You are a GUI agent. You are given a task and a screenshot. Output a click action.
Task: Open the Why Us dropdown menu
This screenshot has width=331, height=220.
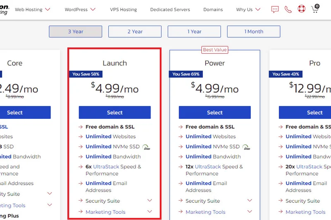point(248,9)
